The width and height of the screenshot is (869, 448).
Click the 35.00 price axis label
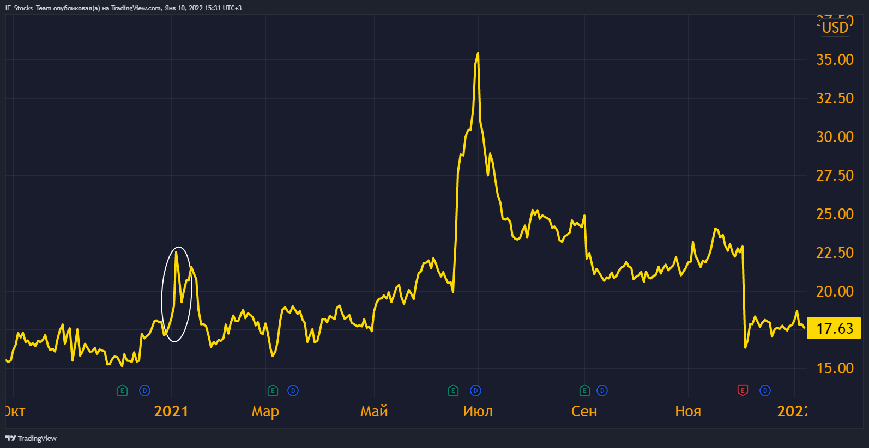835,59
